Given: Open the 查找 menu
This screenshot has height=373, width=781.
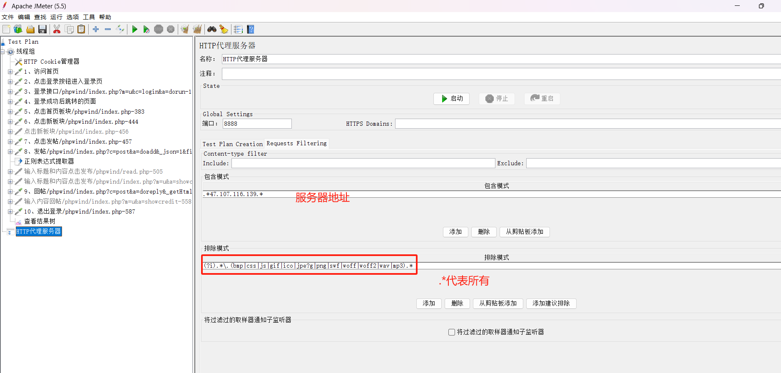Looking at the screenshot, I should pyautogui.click(x=40, y=17).
